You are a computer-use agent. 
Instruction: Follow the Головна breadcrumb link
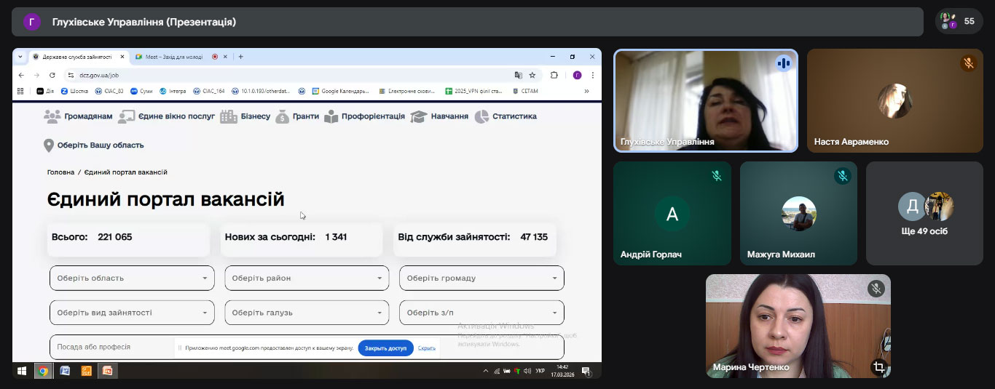[x=60, y=172]
